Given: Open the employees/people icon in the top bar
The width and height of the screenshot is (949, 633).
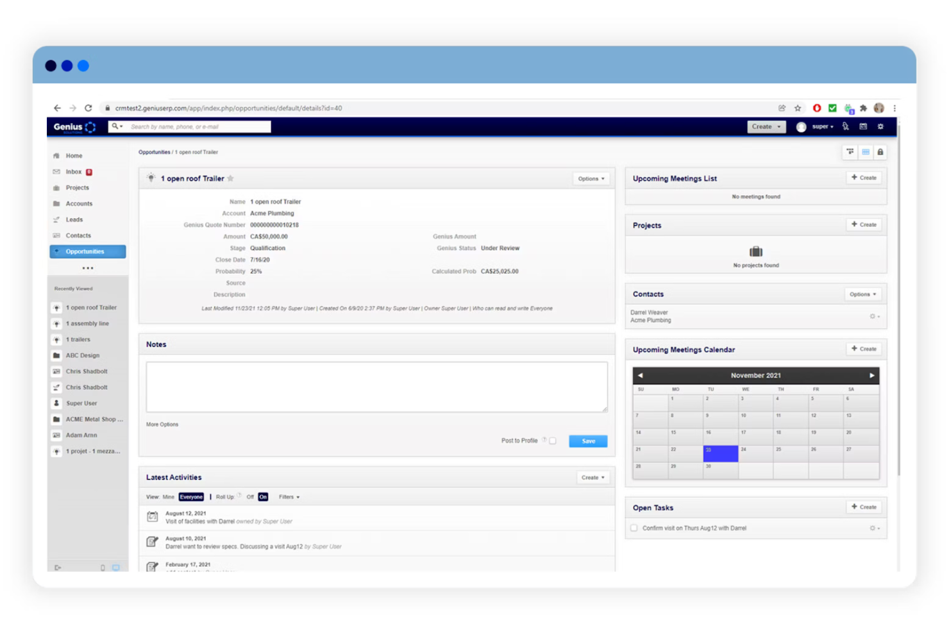Looking at the screenshot, I should pyautogui.click(x=846, y=126).
